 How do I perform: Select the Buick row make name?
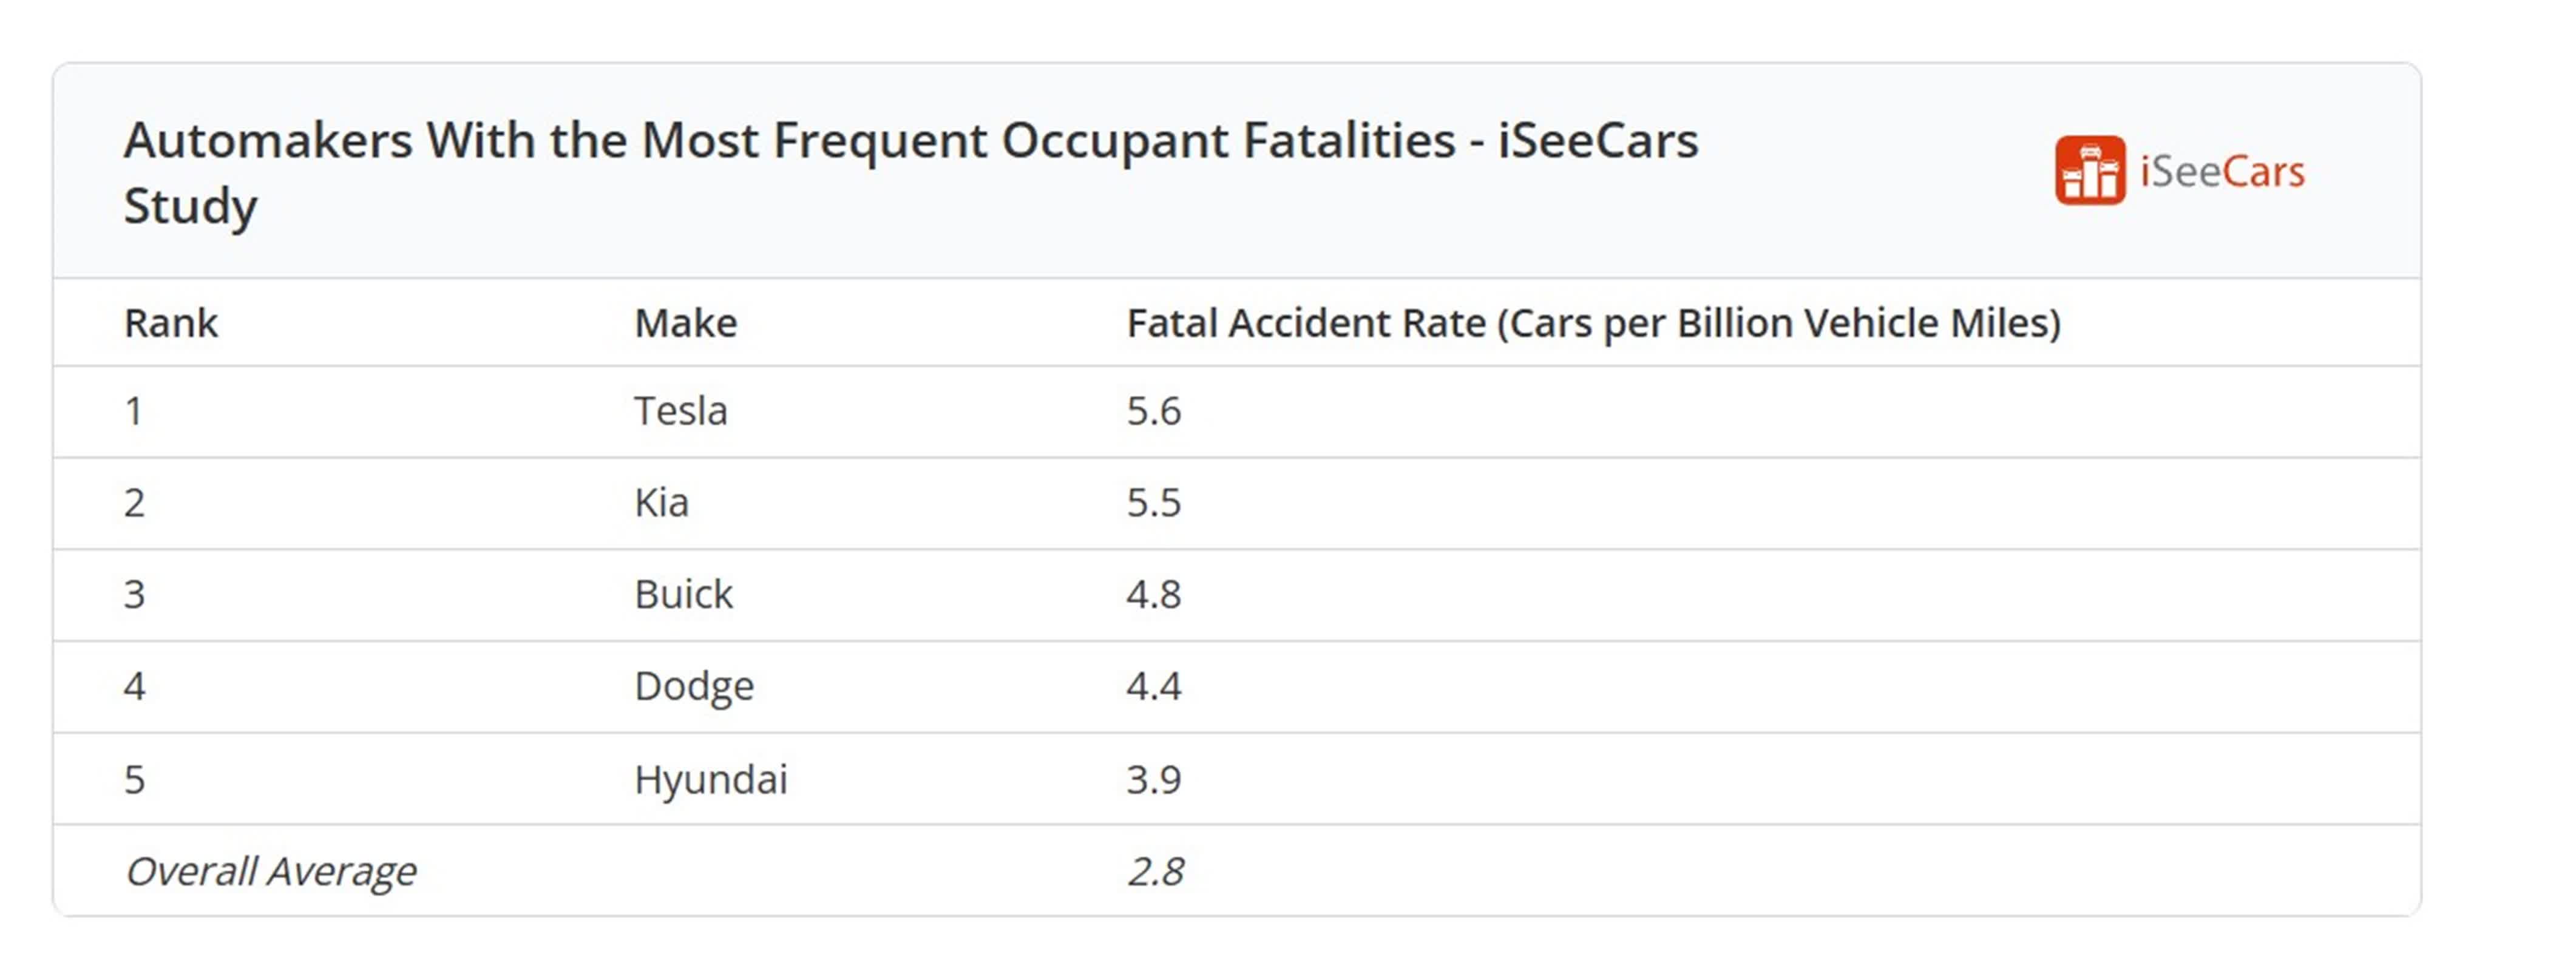[x=683, y=594]
